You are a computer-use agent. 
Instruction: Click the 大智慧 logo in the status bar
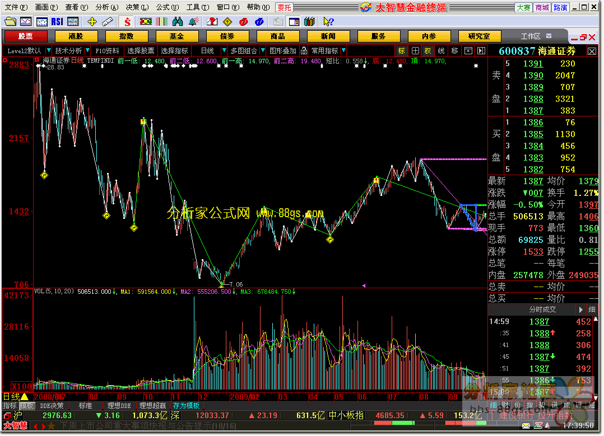tap(16, 425)
